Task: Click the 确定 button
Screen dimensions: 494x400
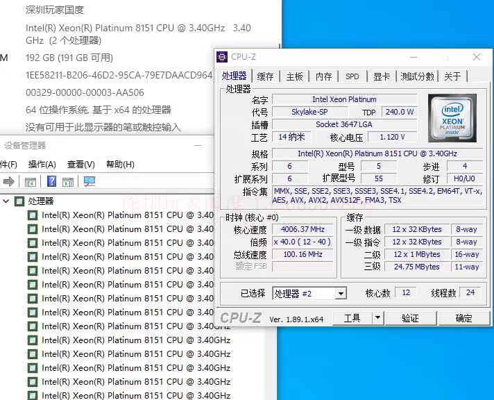Action: pyautogui.click(x=464, y=318)
